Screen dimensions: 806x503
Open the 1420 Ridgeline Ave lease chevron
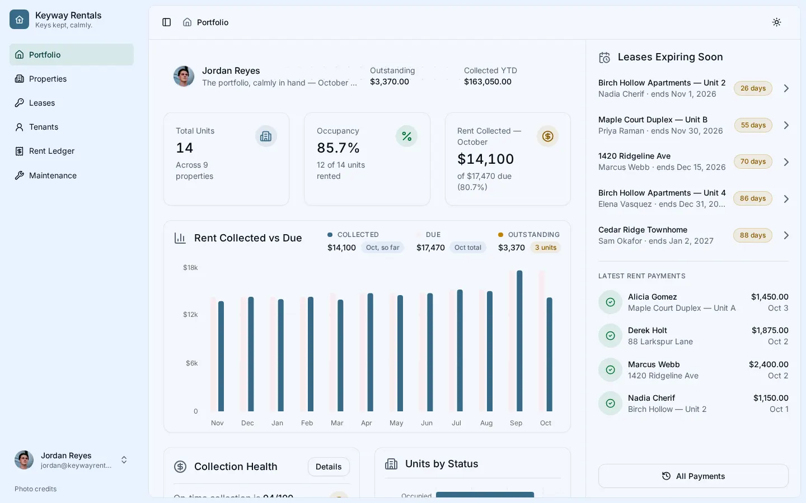point(786,162)
